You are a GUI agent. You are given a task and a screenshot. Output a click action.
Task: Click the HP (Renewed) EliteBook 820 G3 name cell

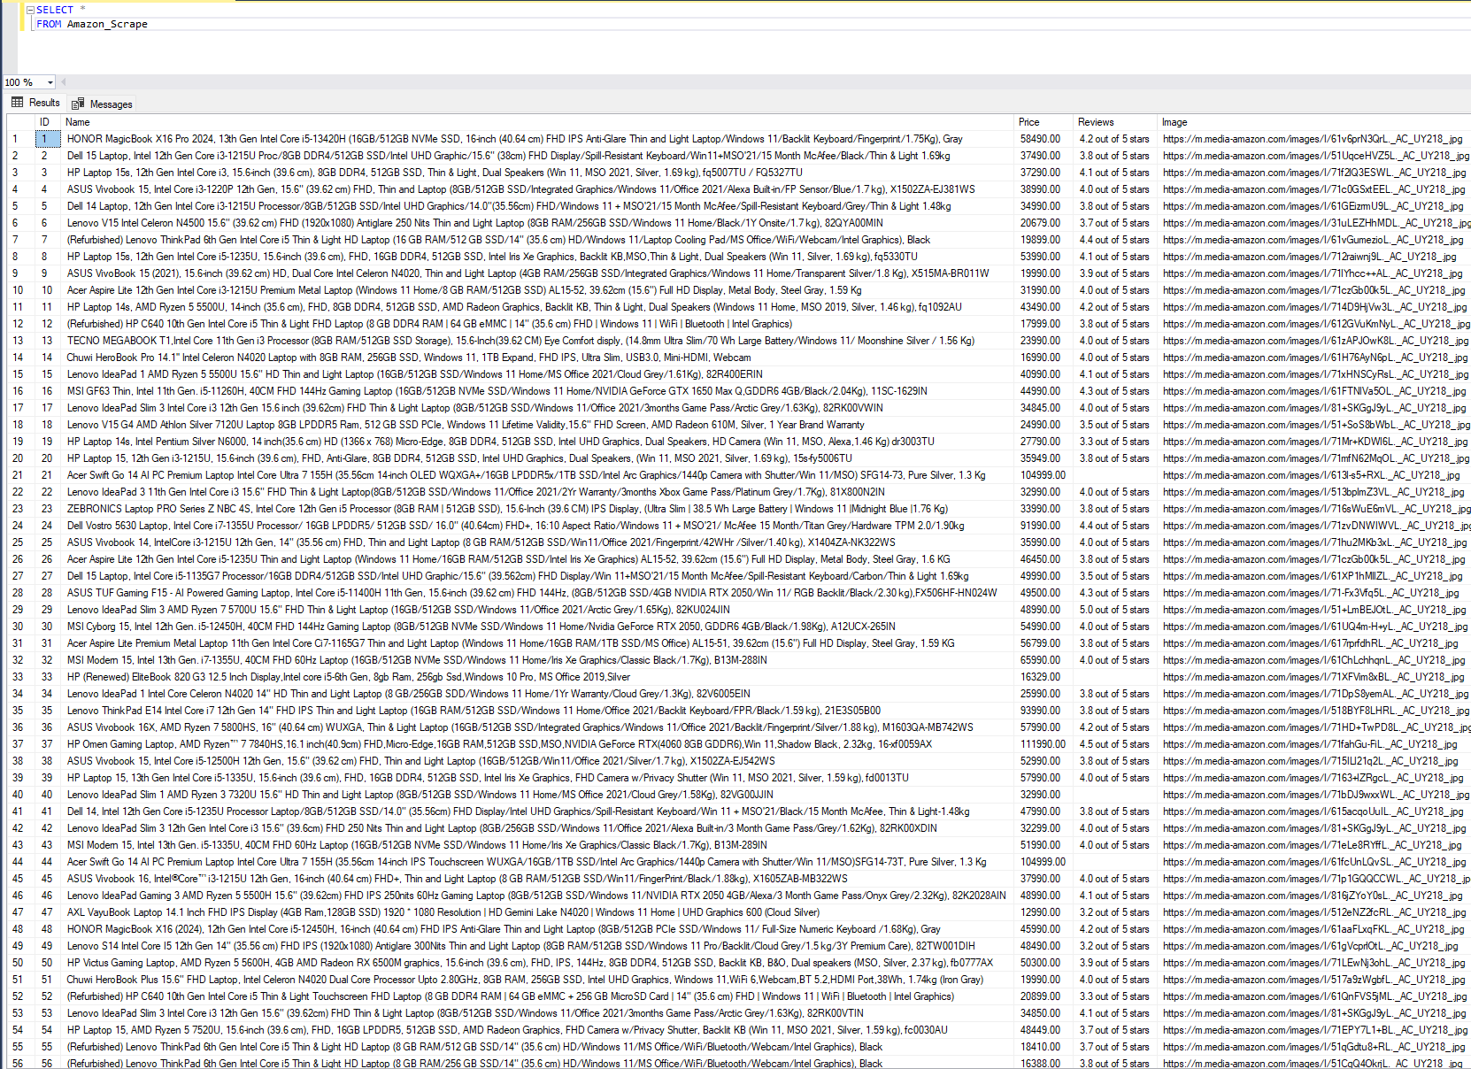[x=537, y=677]
